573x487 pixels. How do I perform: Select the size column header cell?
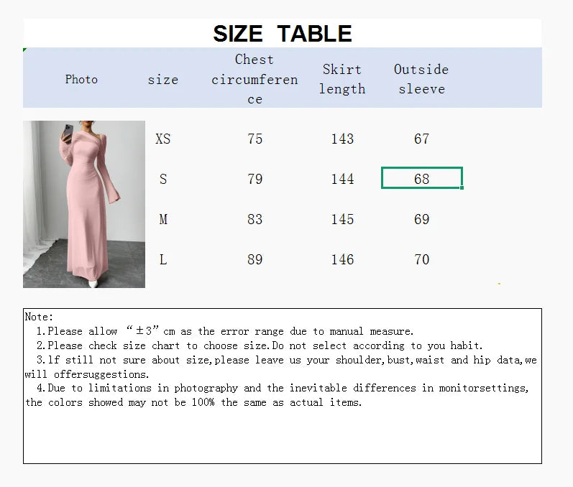tap(163, 80)
